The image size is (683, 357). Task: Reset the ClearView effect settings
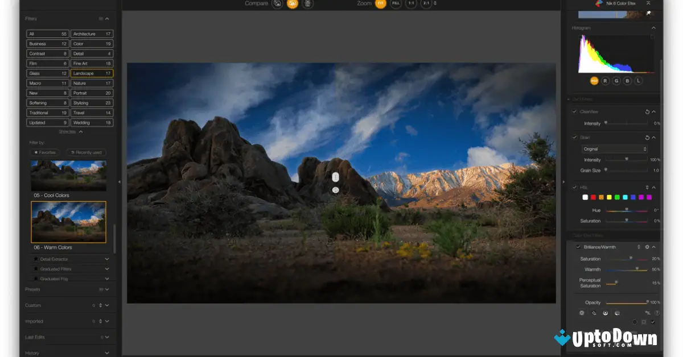pyautogui.click(x=647, y=112)
